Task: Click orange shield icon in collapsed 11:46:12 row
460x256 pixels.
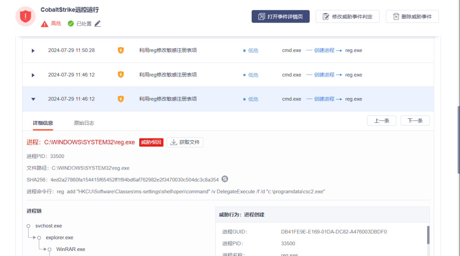Action: pyautogui.click(x=121, y=75)
